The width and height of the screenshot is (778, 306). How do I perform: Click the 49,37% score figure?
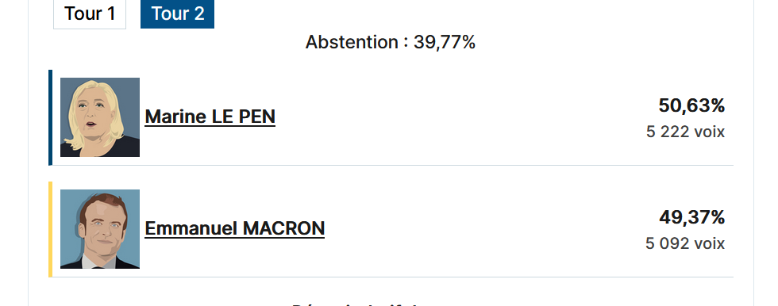692,217
